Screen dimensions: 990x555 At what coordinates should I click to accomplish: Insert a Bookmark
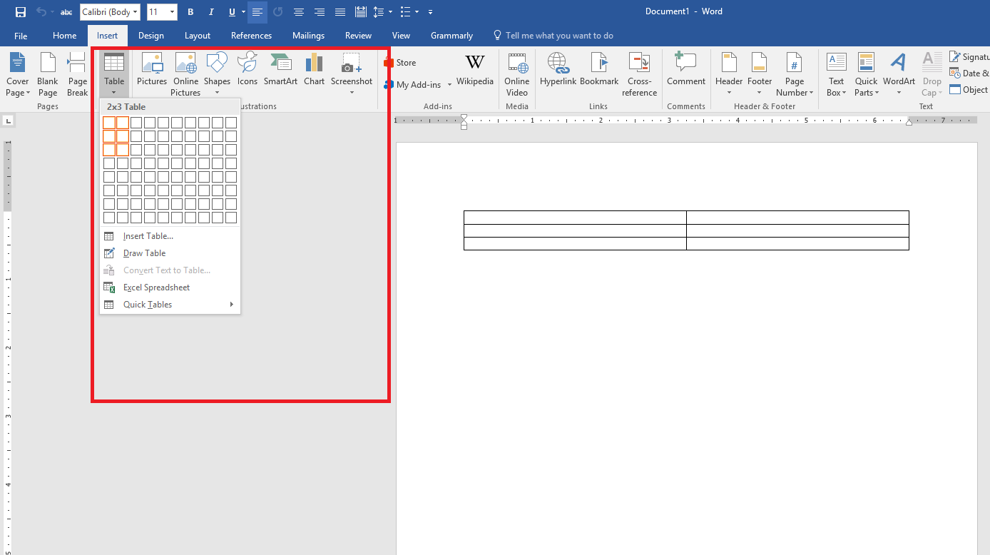[598, 71]
